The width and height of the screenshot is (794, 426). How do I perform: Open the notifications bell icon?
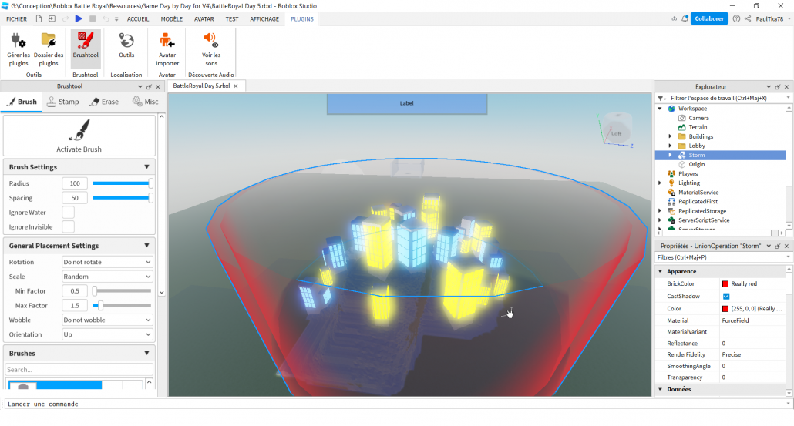tap(685, 18)
